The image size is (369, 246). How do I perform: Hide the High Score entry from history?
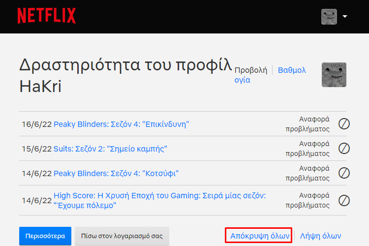(x=344, y=201)
